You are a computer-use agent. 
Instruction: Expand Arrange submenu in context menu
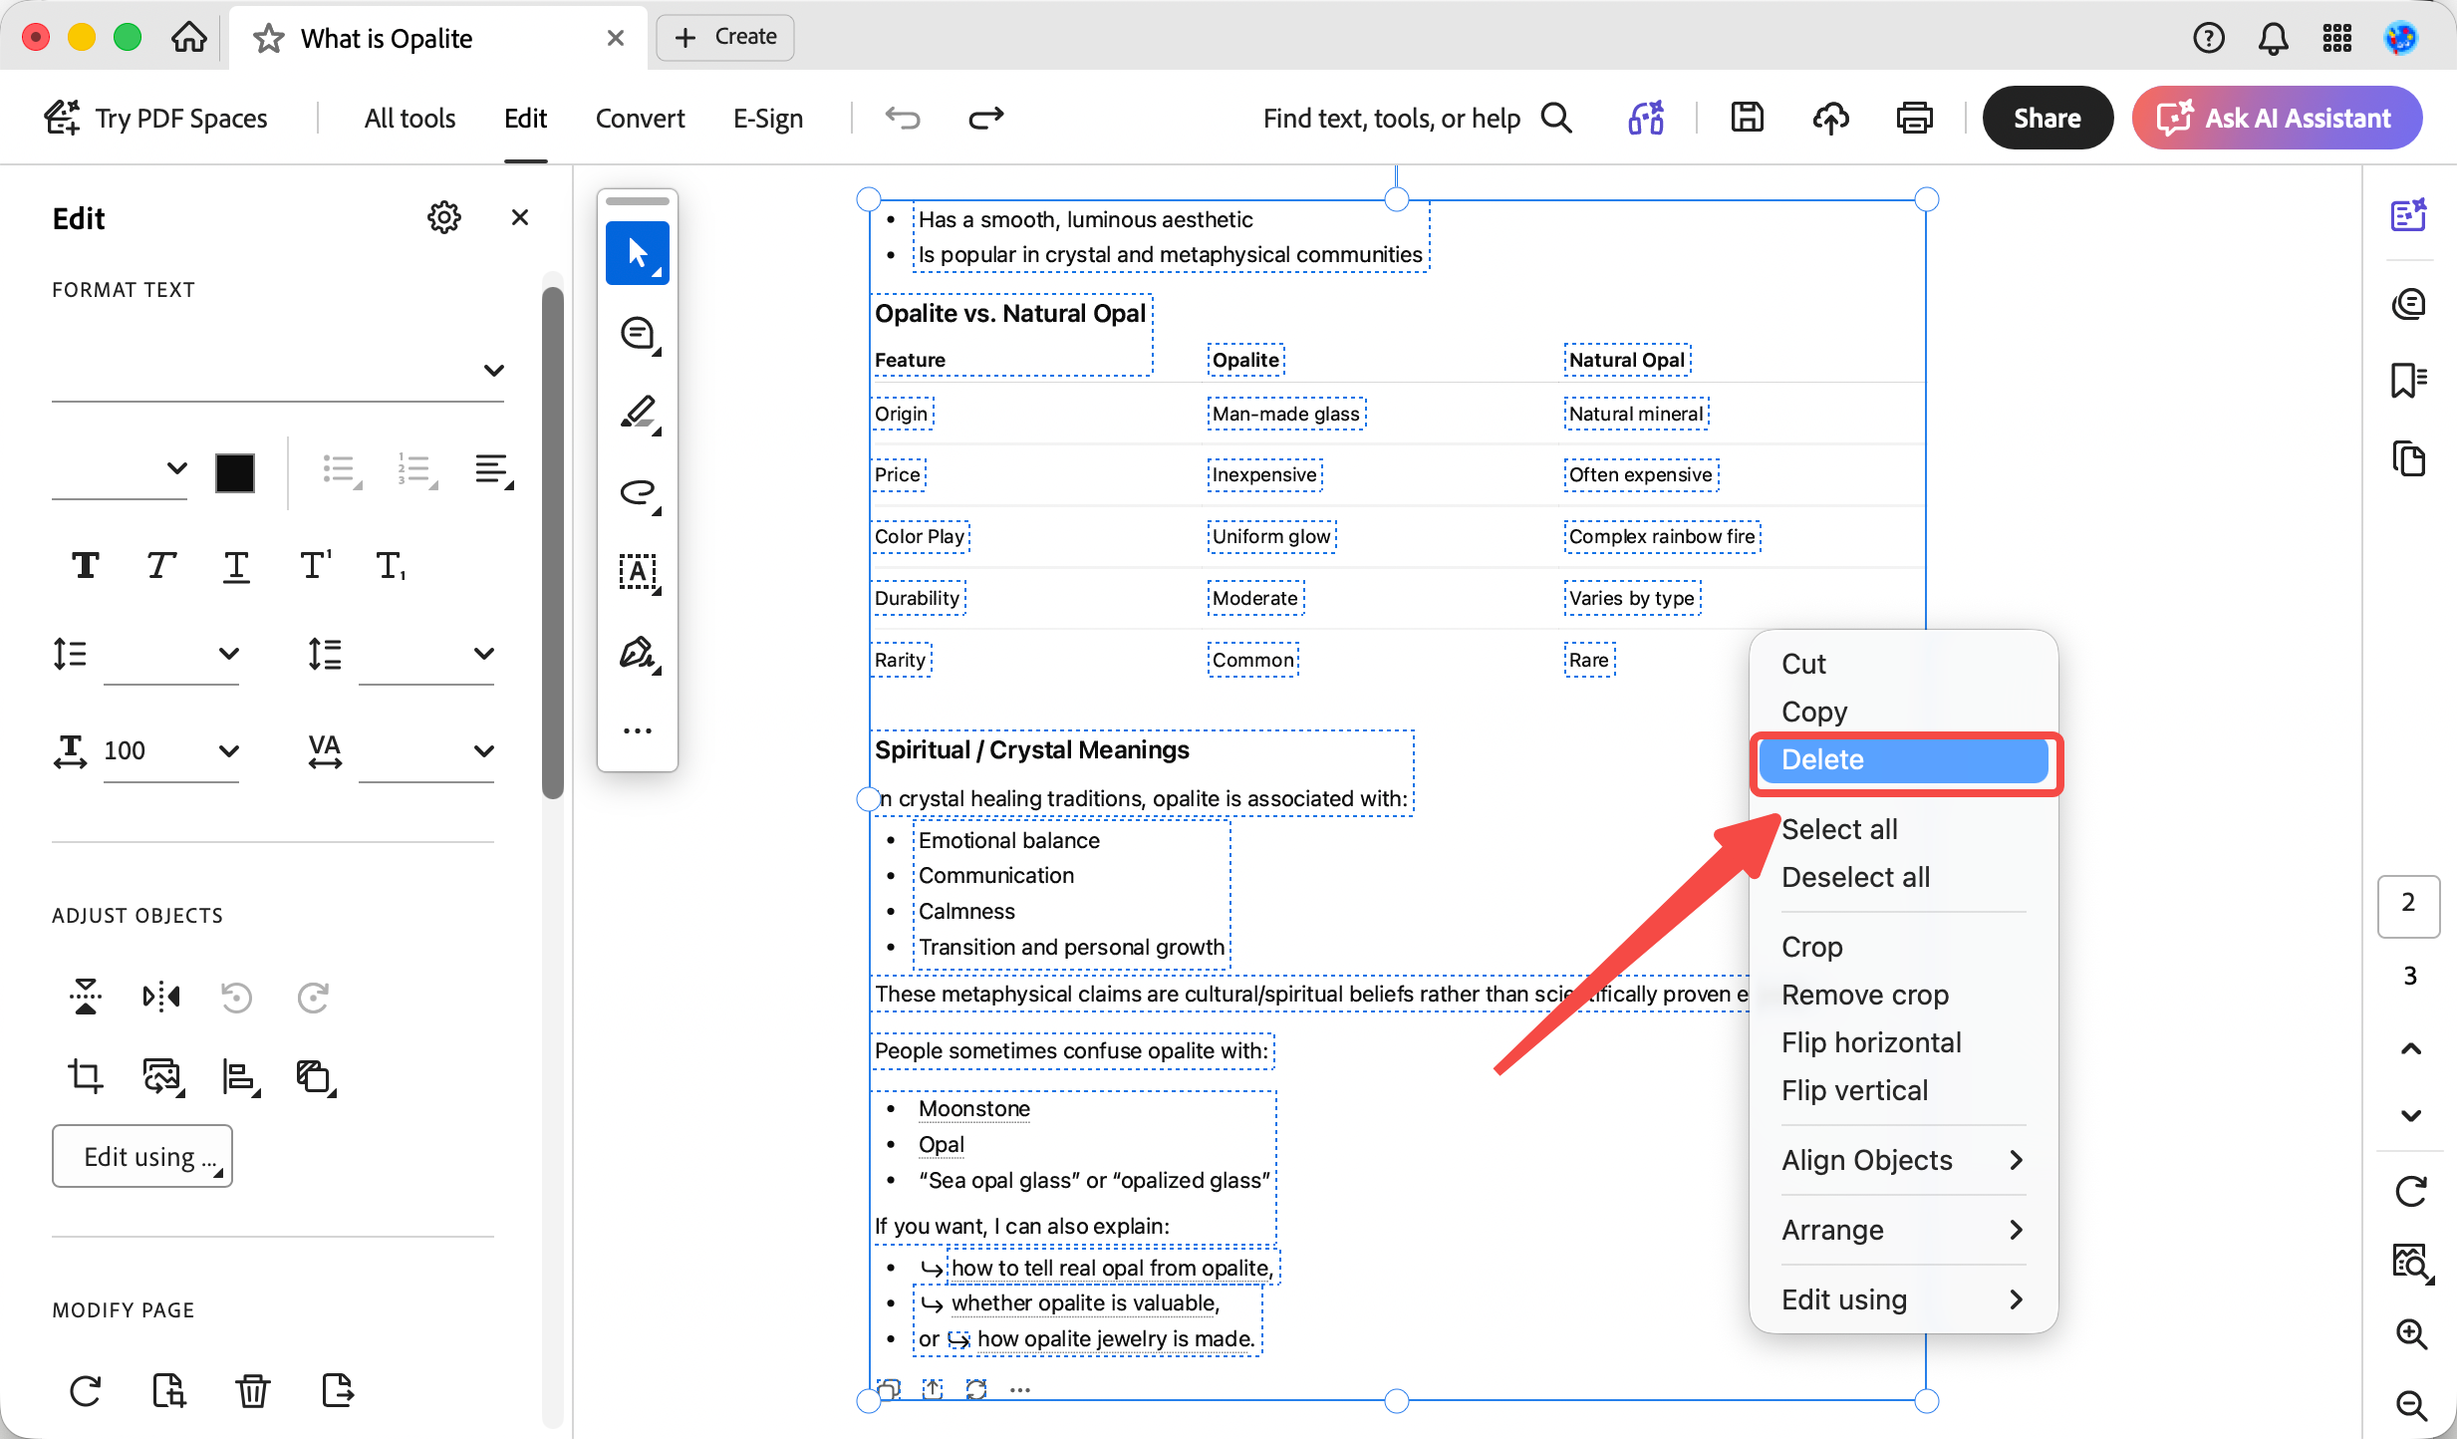point(1903,1230)
